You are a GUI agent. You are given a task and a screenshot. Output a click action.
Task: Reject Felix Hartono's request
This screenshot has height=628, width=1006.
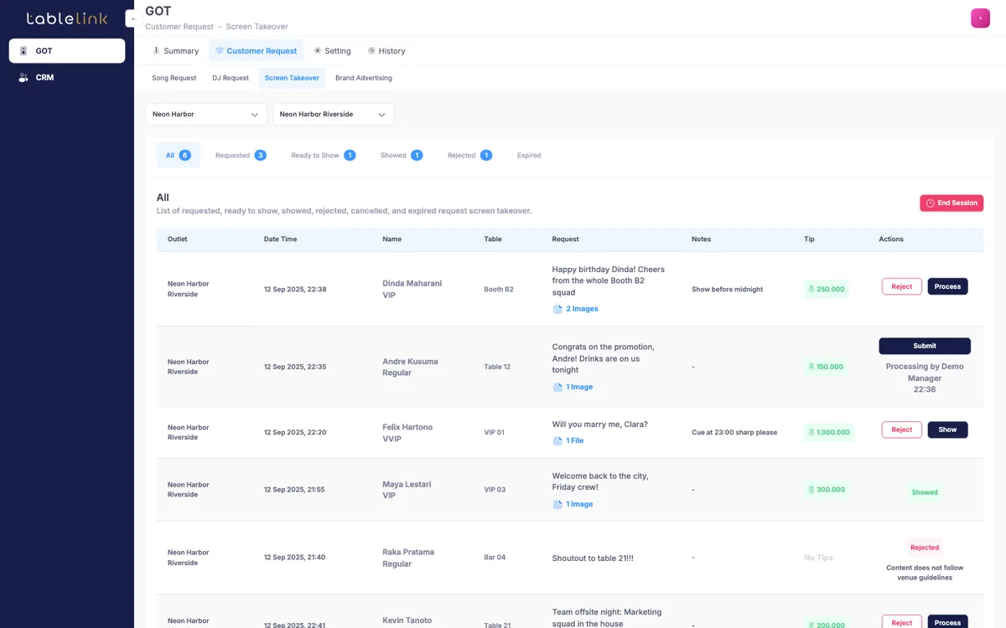(x=902, y=430)
